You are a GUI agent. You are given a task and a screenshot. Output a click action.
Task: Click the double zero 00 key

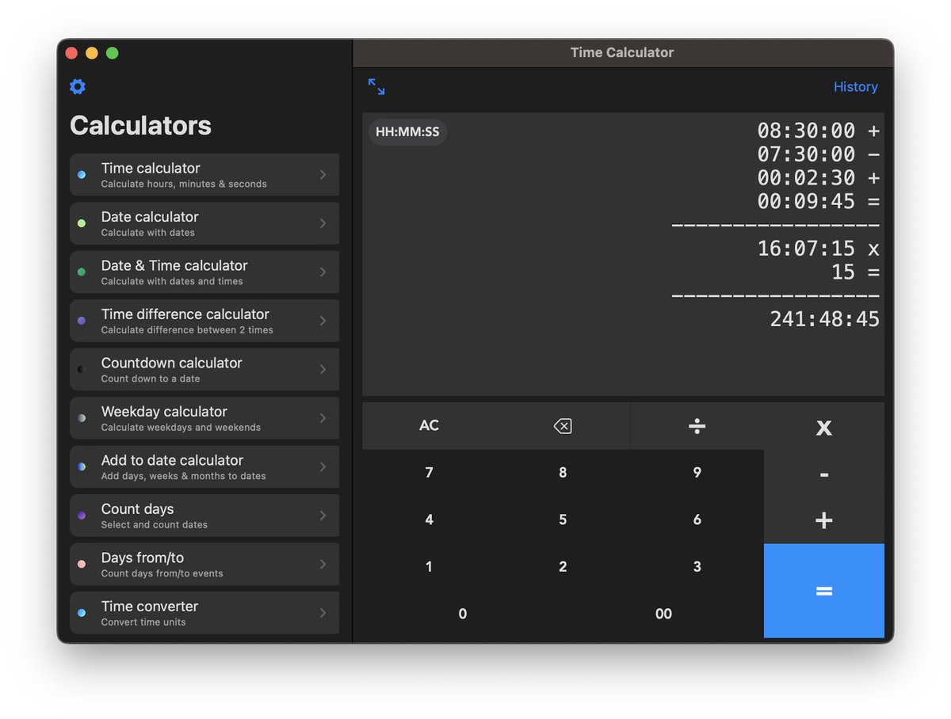coord(663,614)
